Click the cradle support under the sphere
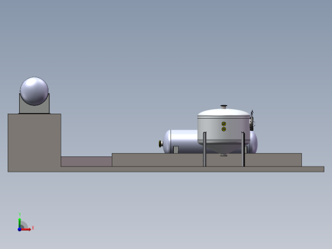 [x=34, y=109]
